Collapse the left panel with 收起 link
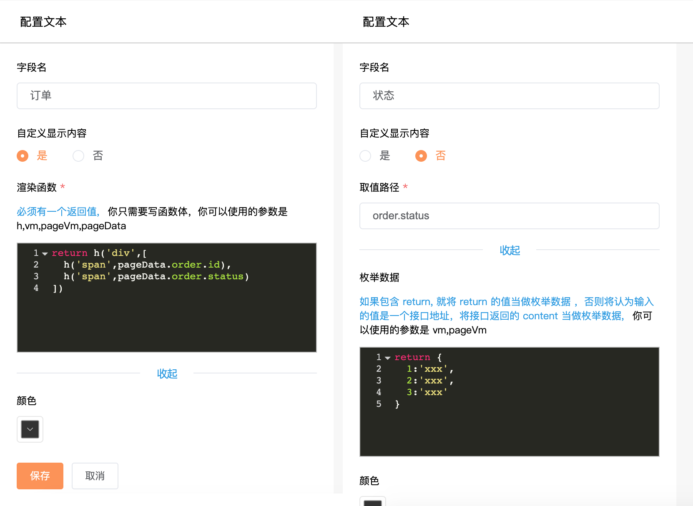 (167, 373)
